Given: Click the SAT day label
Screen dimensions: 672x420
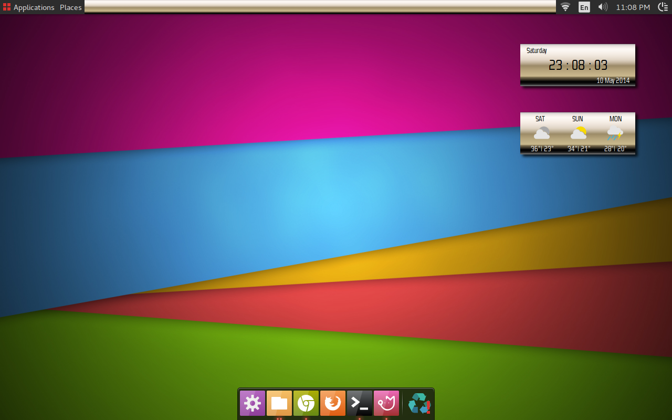Looking at the screenshot, I should point(540,119).
